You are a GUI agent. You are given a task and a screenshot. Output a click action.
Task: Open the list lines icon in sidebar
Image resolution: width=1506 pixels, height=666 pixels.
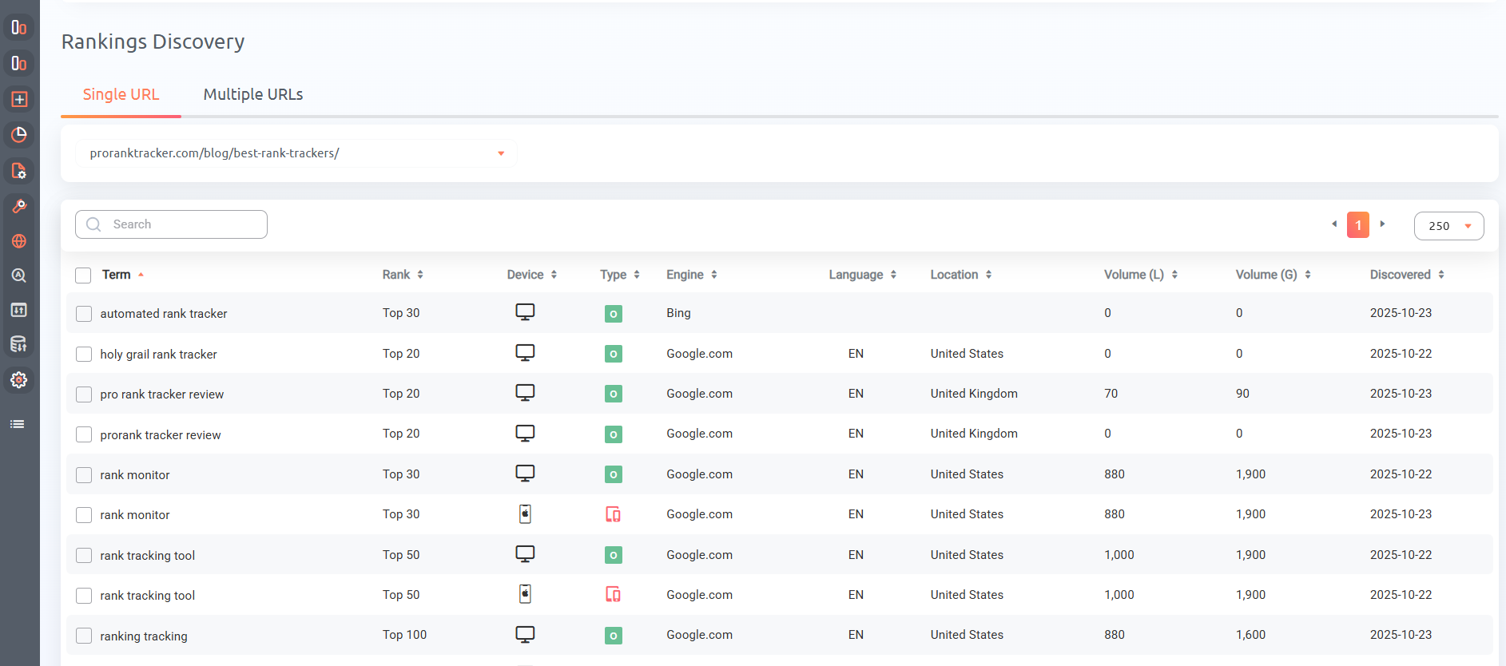point(18,424)
